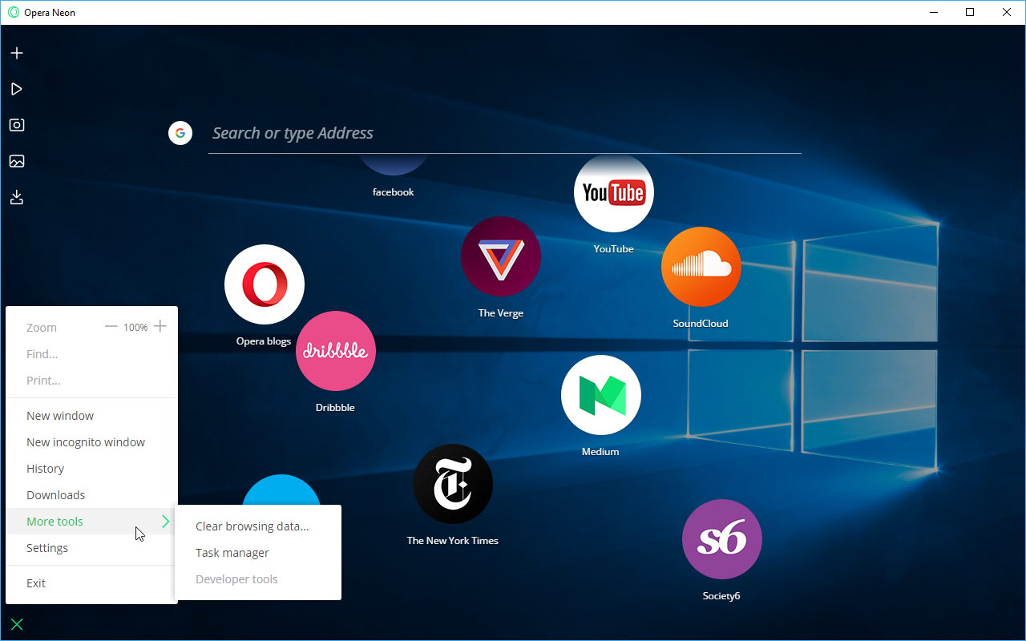Minimize the Opera Neon window

[x=933, y=12]
